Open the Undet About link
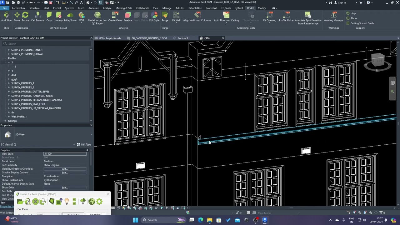This screenshot has width=400, height=225. (352, 18)
